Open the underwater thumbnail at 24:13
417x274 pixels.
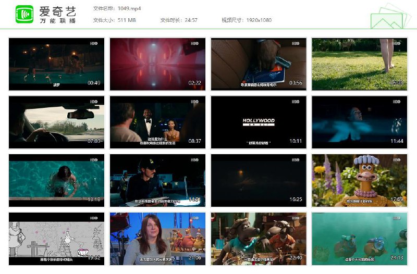tap(360, 239)
